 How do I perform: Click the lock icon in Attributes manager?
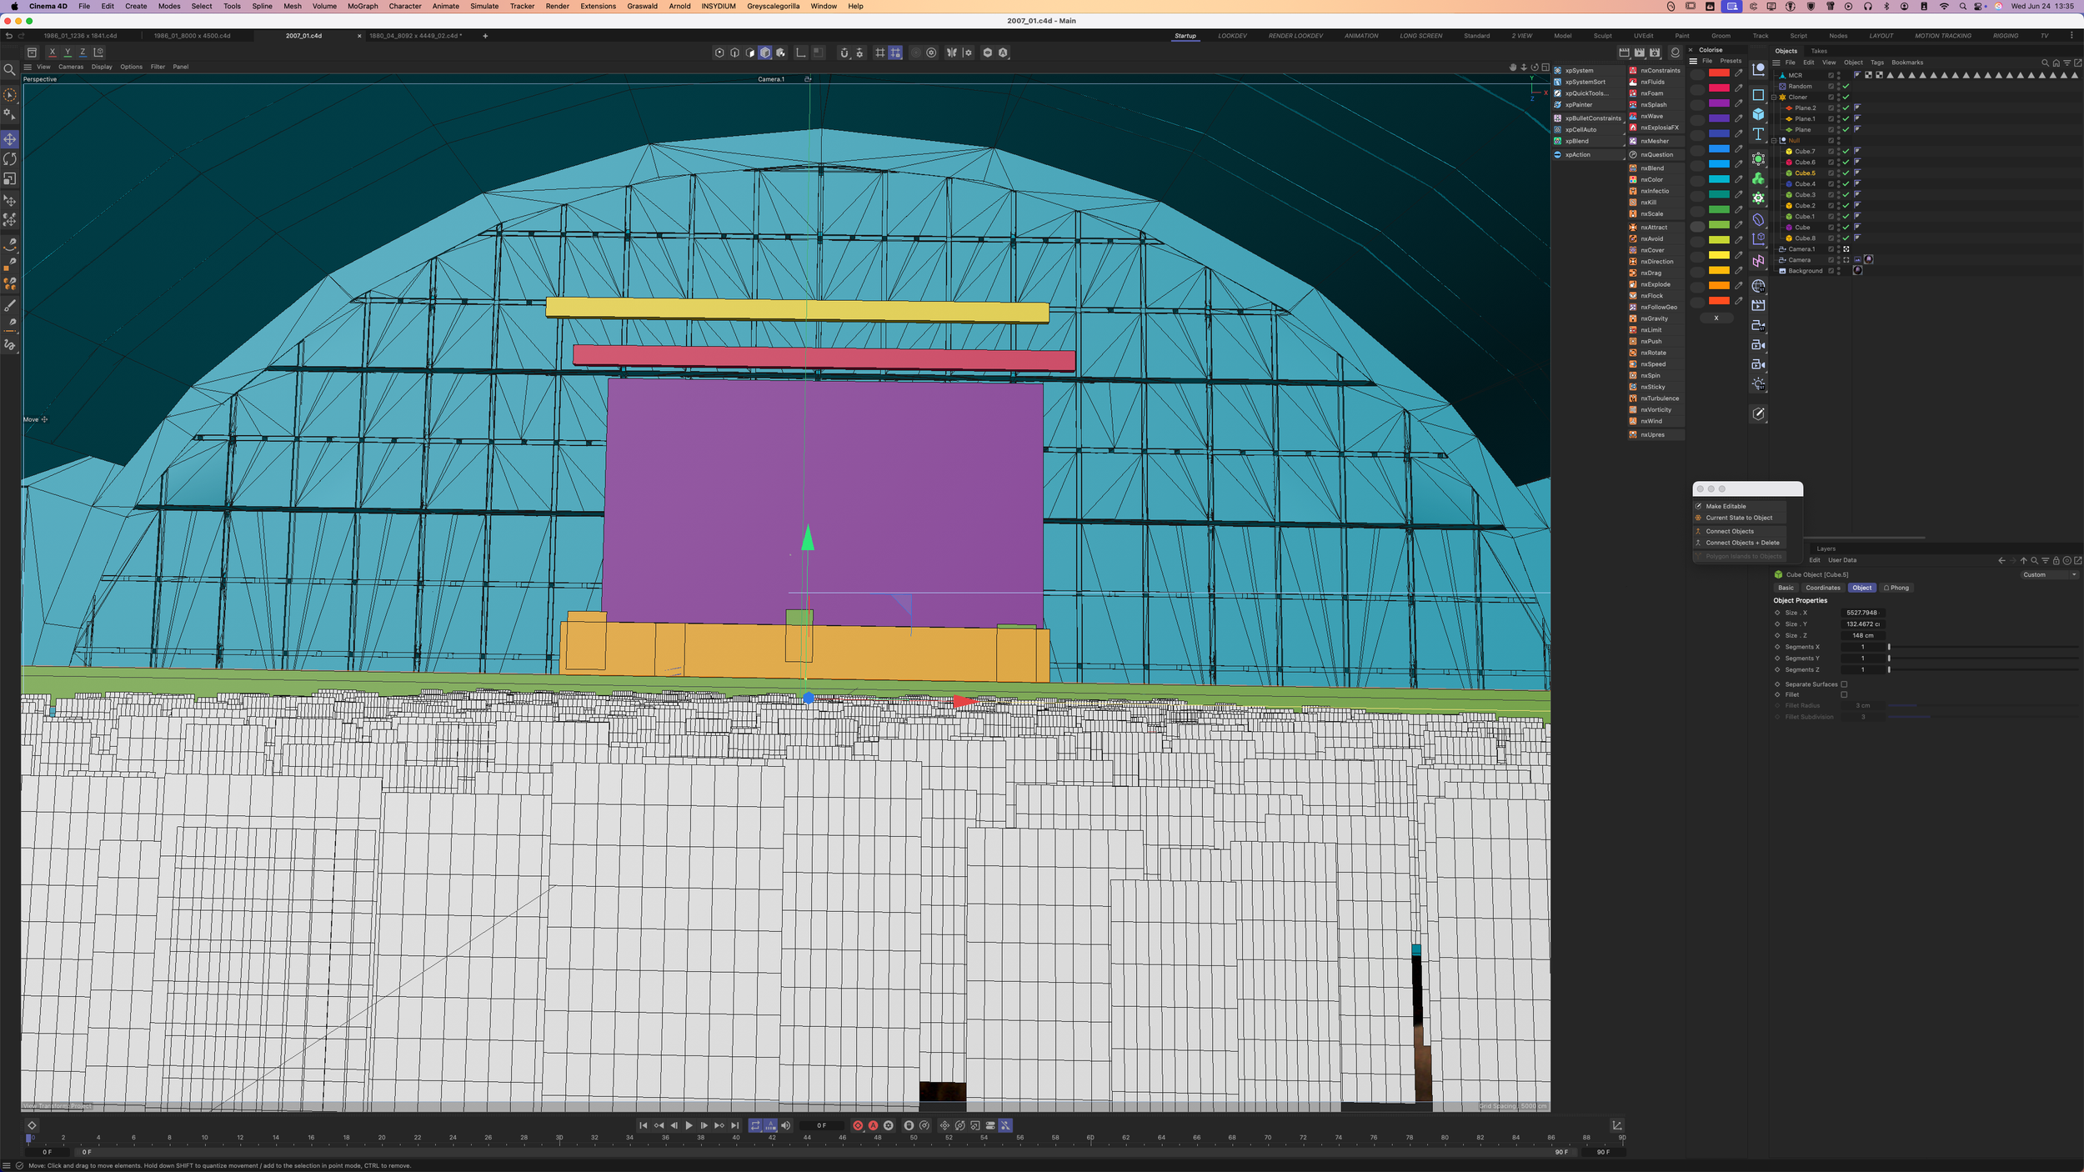coord(2056,560)
